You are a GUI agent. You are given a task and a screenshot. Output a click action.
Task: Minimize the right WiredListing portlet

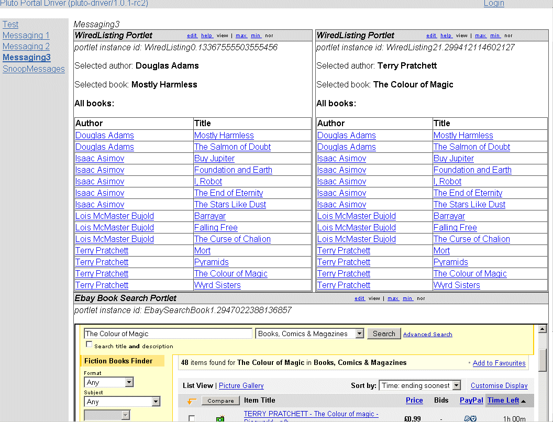495,36
